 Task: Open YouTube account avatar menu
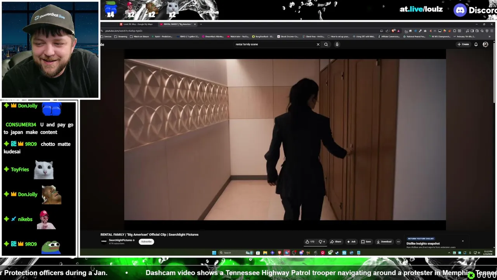coord(485,44)
